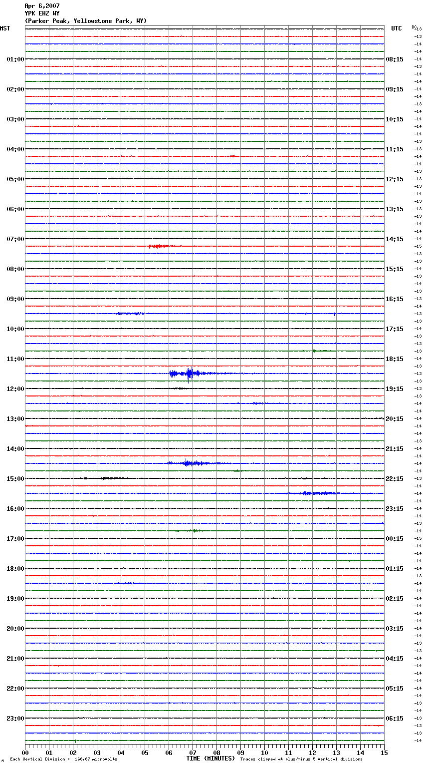Click the "TIME (MINUTES)" axis title
Viewport: 424px width, 766px height.
point(211,759)
